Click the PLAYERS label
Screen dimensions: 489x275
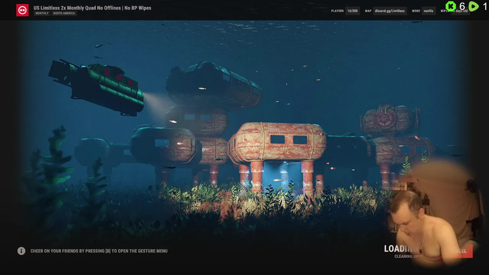(x=337, y=11)
